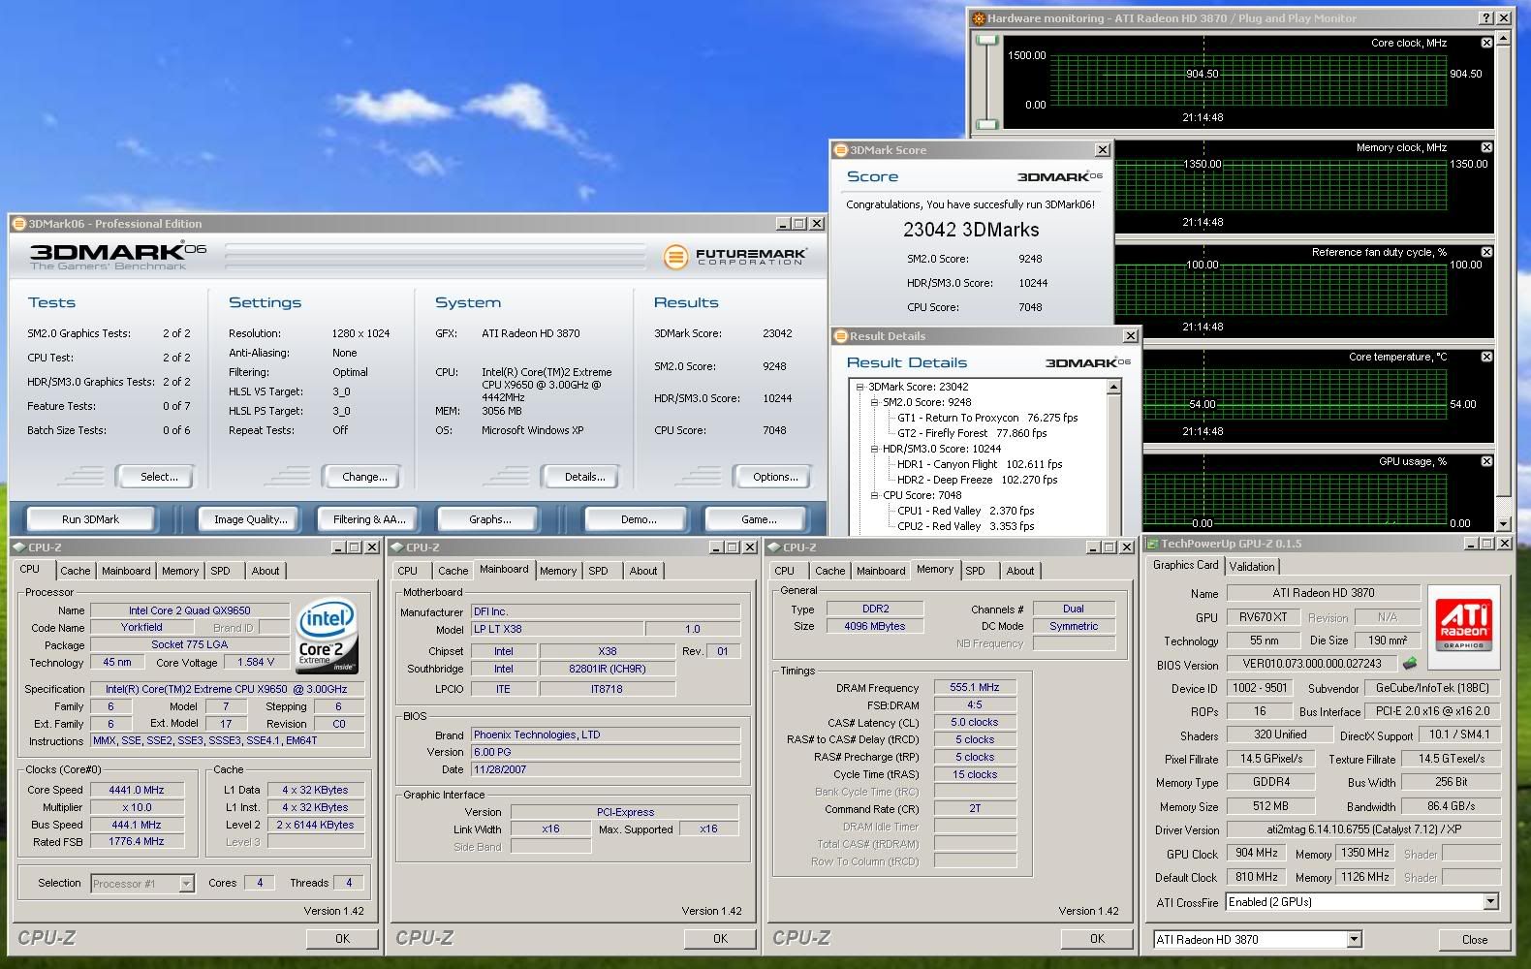Open Image Quality... in 3DMark06
1531x969 pixels.
point(251,519)
